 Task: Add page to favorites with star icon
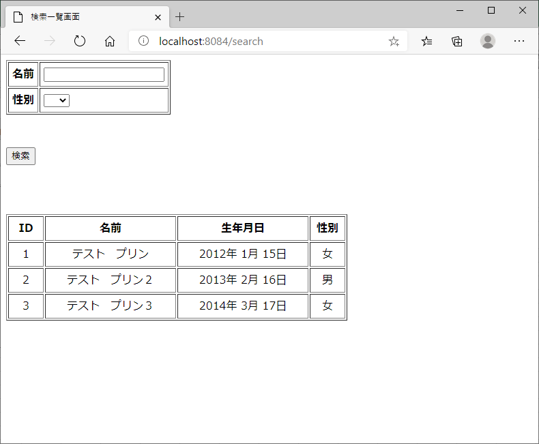coord(394,41)
